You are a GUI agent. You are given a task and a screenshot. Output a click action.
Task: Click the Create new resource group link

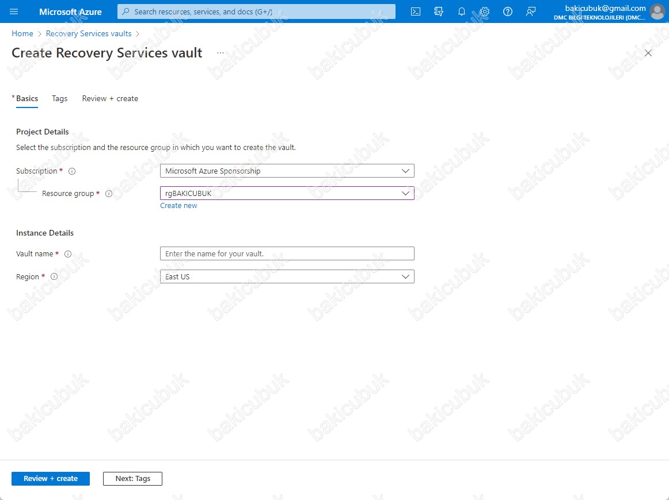coord(178,206)
